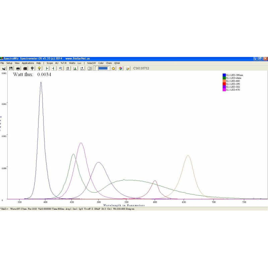Image resolution: width=268 pixels, height=268 pixels.
Task: Restore down the SpectraWiz window
Action: 260,58
